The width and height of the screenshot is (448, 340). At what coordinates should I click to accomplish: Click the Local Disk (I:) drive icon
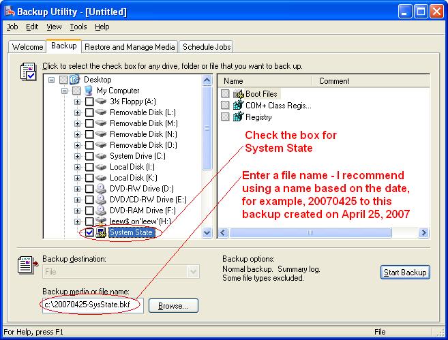click(x=101, y=167)
